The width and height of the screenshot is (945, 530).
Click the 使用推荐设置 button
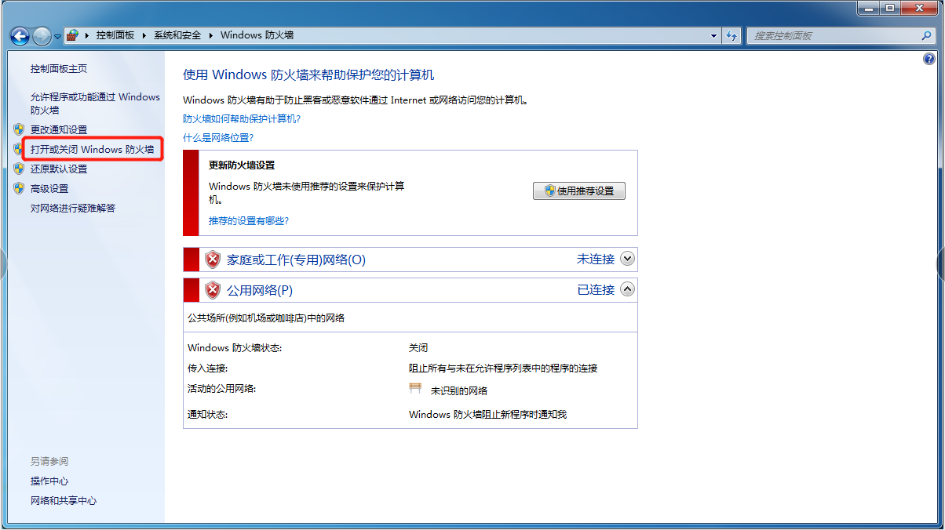[579, 191]
